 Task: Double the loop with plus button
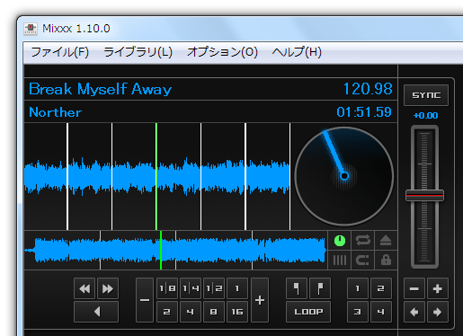coord(260,300)
